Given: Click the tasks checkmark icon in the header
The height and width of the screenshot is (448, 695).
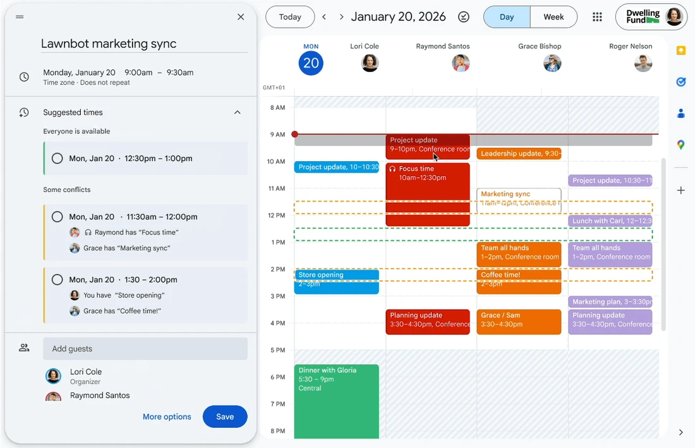Looking at the screenshot, I should click(464, 17).
